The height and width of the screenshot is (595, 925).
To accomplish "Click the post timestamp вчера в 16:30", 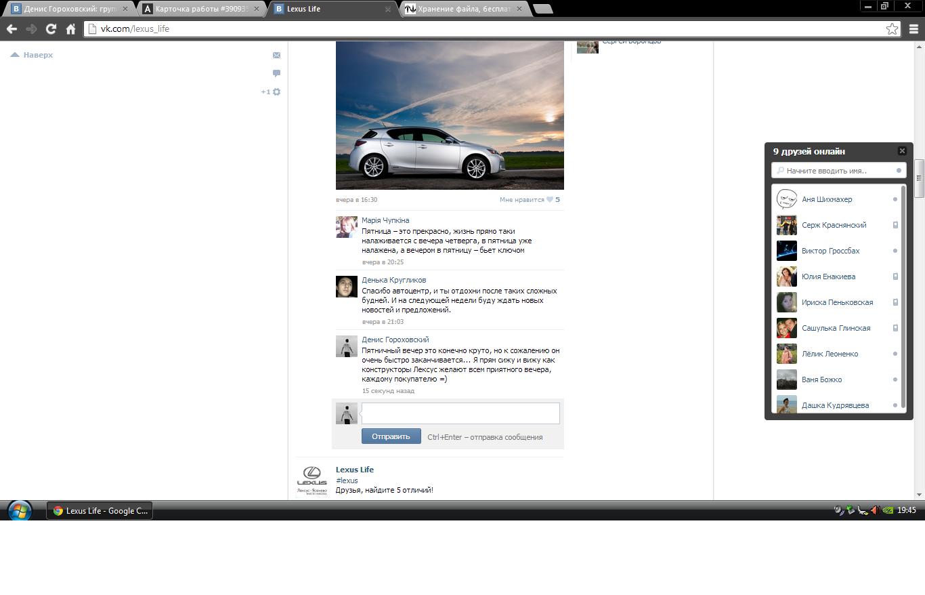I will click(x=356, y=200).
